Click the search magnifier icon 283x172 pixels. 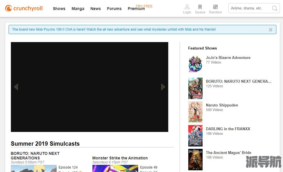pyautogui.click(x=274, y=8)
